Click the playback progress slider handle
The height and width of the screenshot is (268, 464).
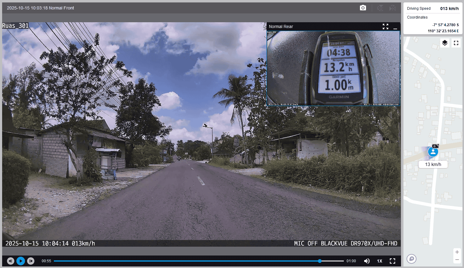(x=320, y=261)
